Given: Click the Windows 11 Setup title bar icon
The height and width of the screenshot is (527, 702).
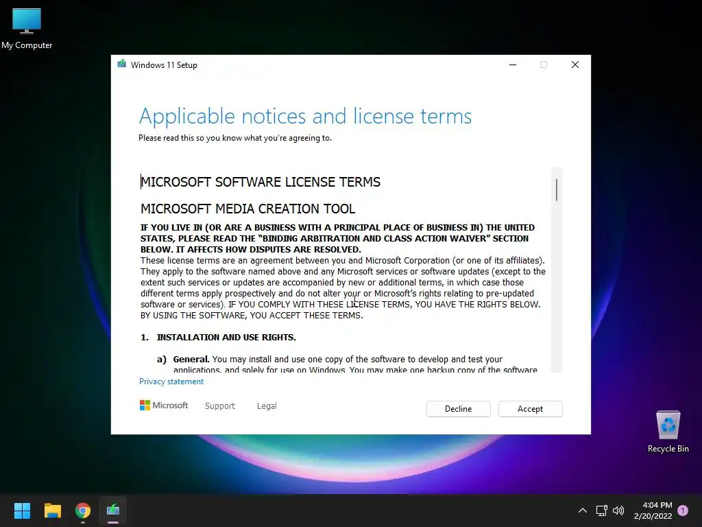Looking at the screenshot, I should click(x=122, y=64).
